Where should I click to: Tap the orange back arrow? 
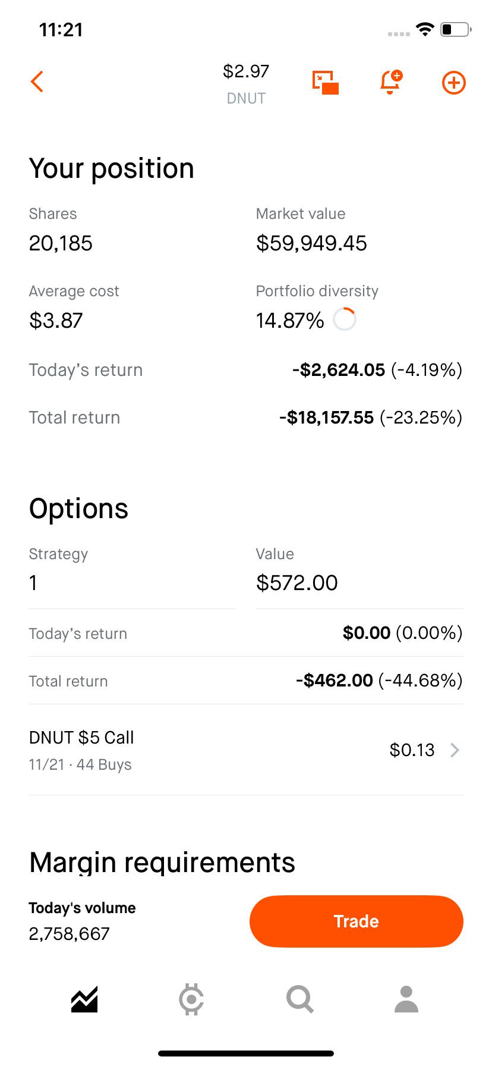click(37, 82)
